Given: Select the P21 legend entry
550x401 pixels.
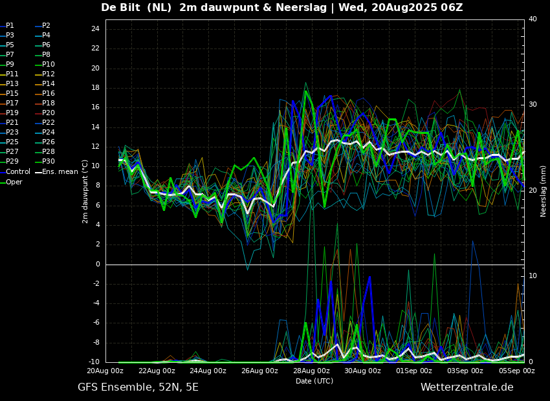Looking at the screenshot, I should pos(9,123).
